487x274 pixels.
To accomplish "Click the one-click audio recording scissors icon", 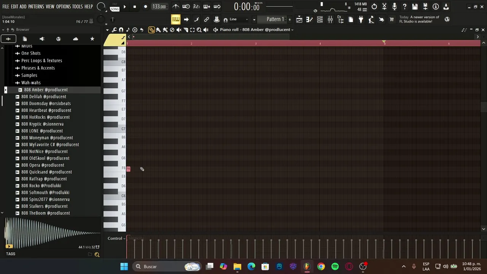I will (x=384, y=6).
